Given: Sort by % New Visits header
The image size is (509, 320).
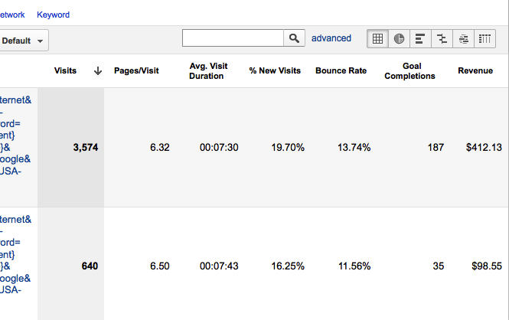Looking at the screenshot, I should pos(275,70).
